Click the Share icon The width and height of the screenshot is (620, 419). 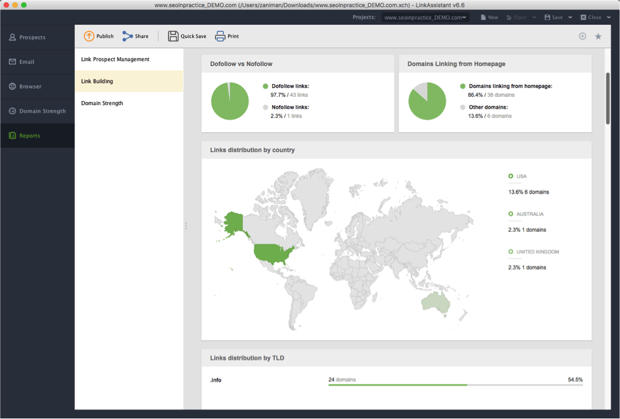click(128, 36)
